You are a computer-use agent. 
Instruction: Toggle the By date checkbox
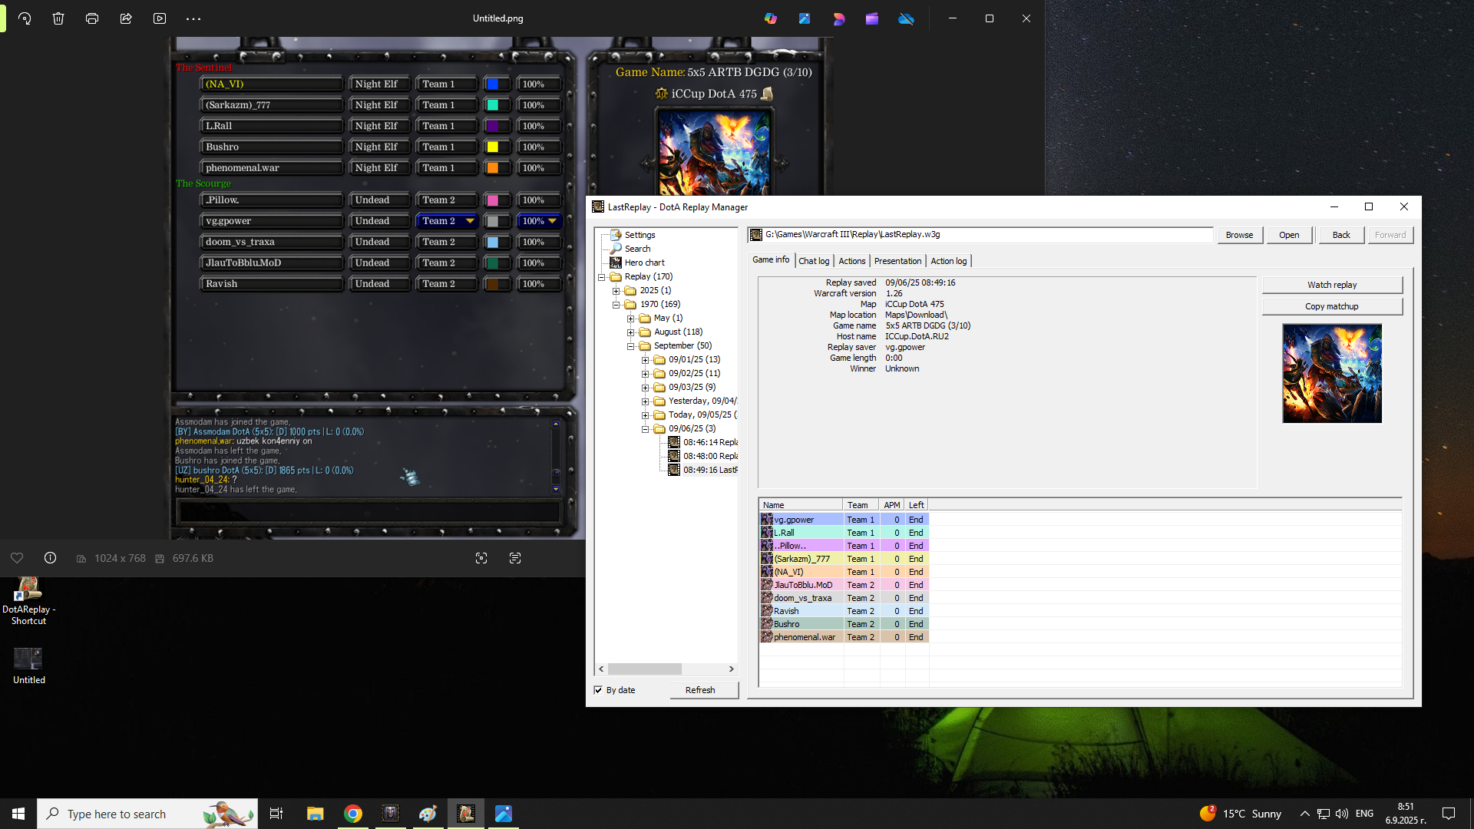point(598,690)
